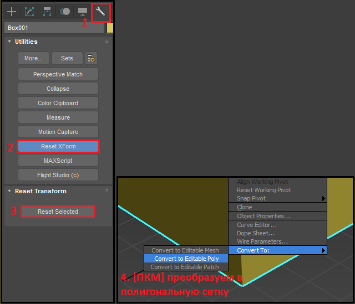The height and width of the screenshot is (304, 355).
Task: Open the Display panel tab
Action: (83, 11)
